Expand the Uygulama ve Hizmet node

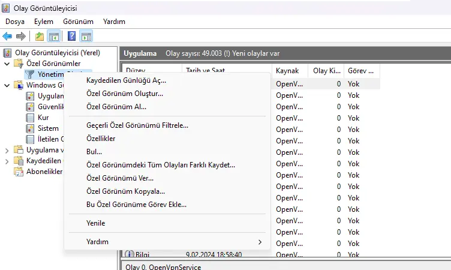(x=7, y=150)
